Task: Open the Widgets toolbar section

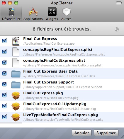Action: pyautogui.click(x=52, y=14)
